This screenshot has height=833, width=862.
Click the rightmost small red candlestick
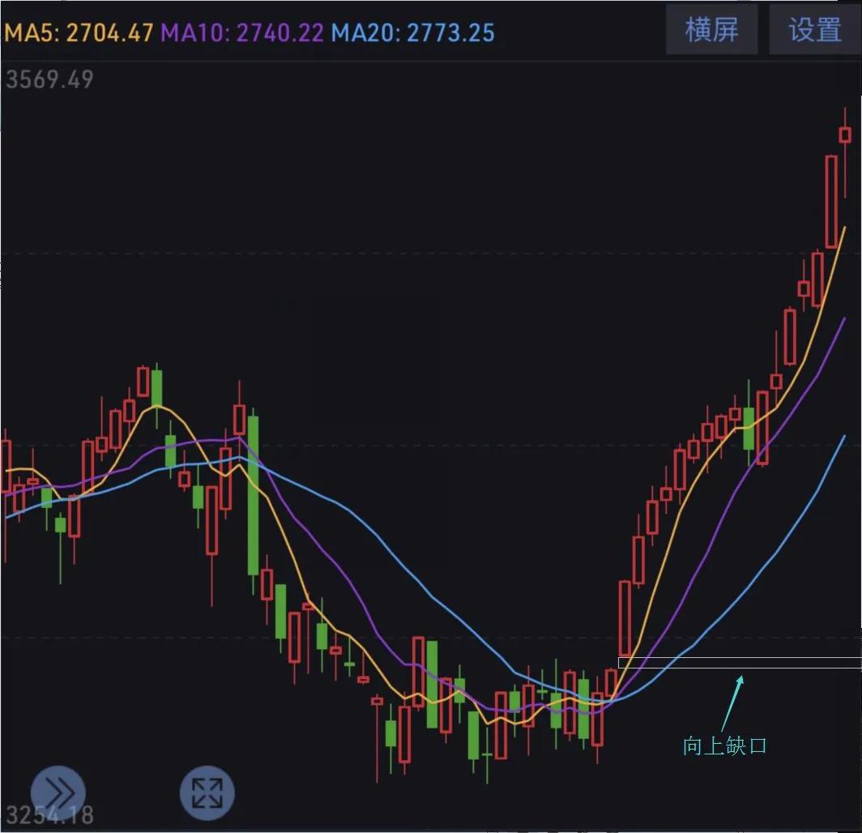pyautogui.click(x=845, y=135)
